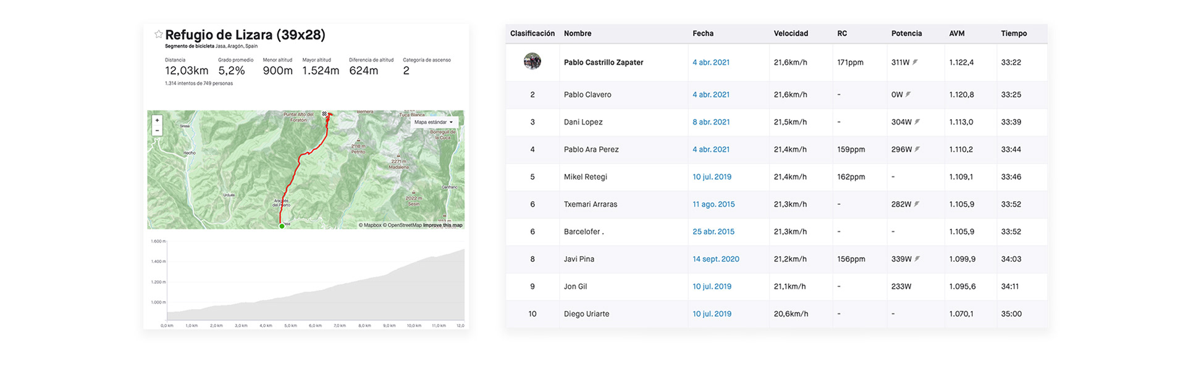Click the 1.524m highest altitude stat
The image size is (1186, 369).
321,71
